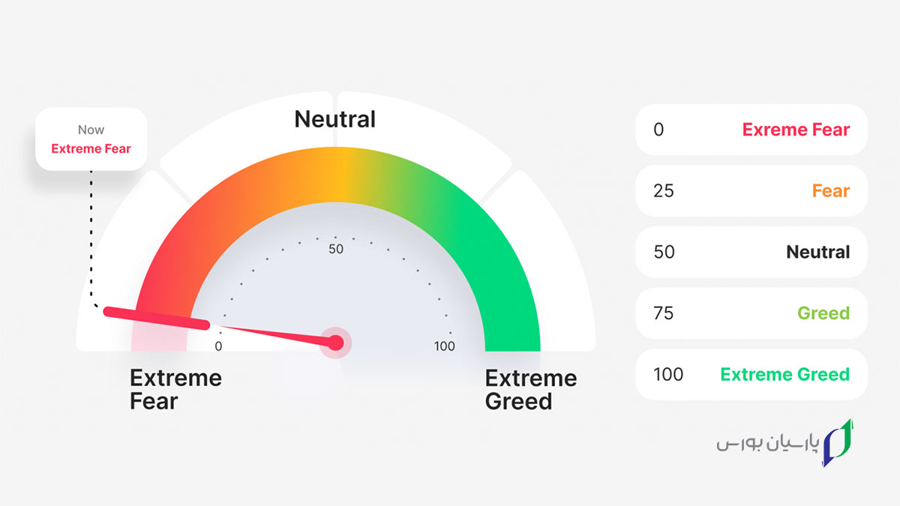Click the needle's round pivot knob
Image resolution: width=900 pixels, height=506 pixels.
[x=336, y=343]
